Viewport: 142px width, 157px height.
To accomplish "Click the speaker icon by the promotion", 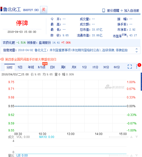I will tap(2, 59).
